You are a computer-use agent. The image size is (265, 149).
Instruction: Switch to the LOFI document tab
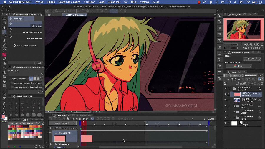[x=50, y=15]
